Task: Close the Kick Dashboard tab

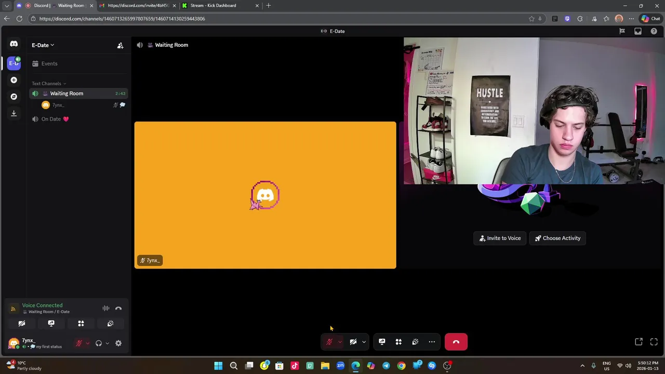Action: 257,6
